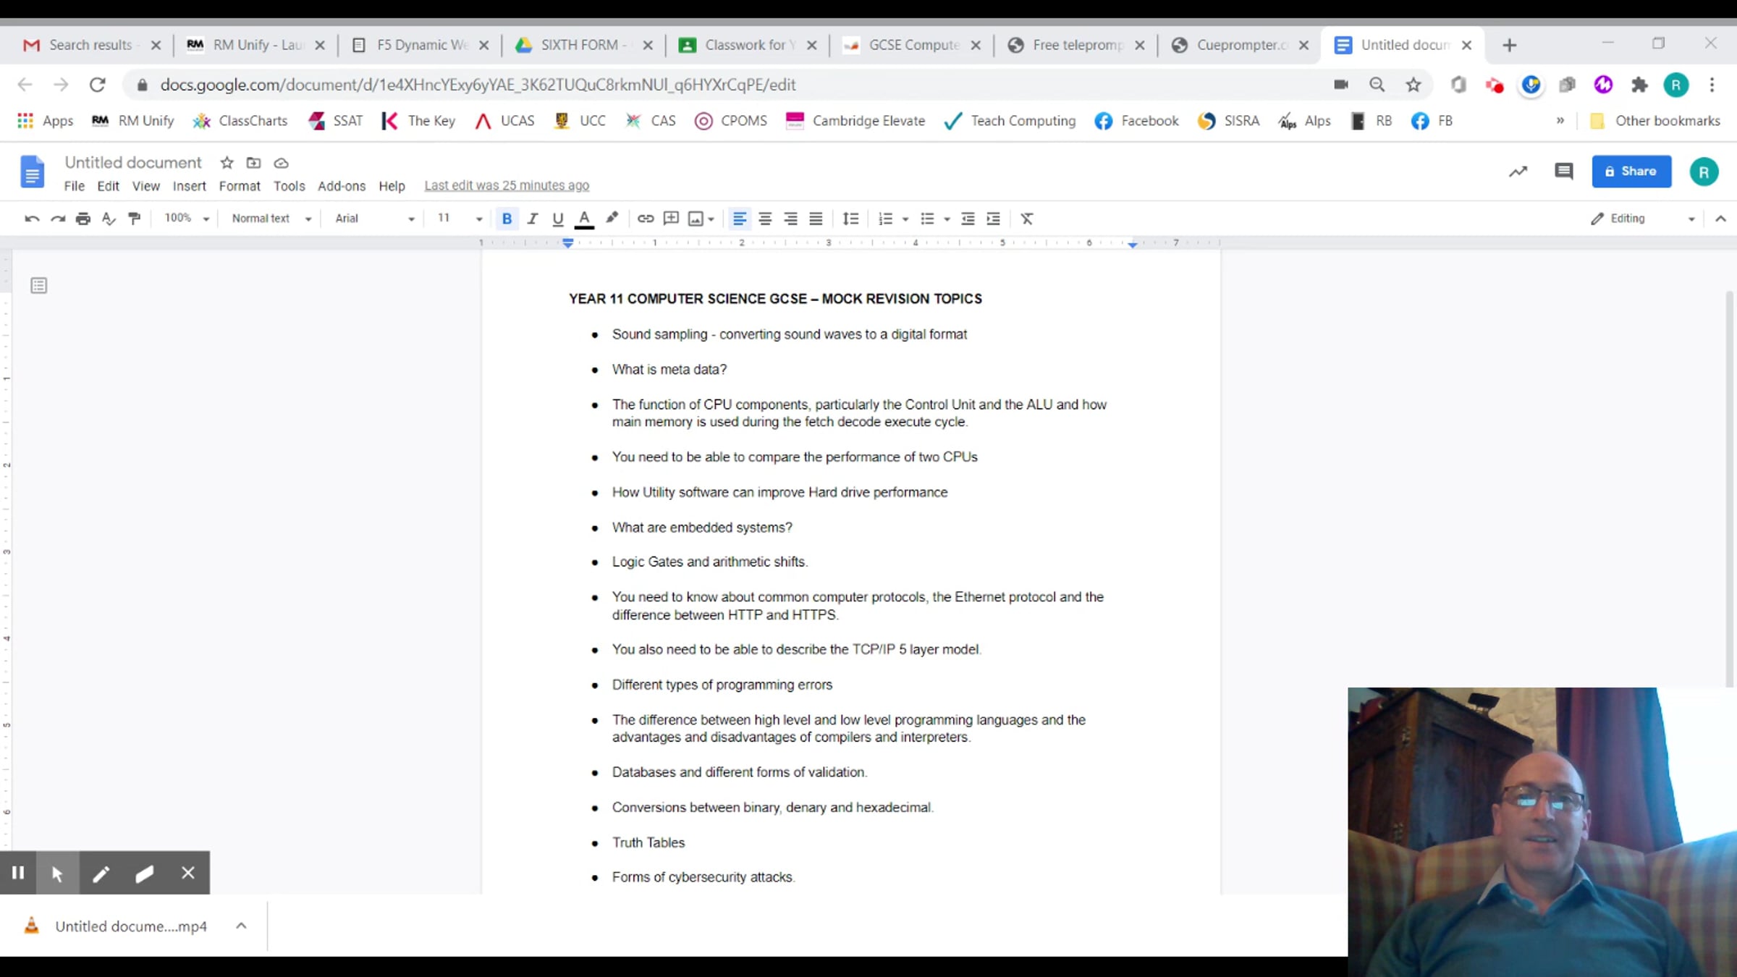This screenshot has height=977, width=1737.
Task: Open the comment history icon
Action: (1563, 172)
